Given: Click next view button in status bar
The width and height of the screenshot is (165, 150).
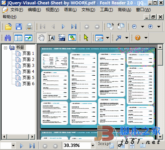Looking at the screenshot, I should [55, 146].
